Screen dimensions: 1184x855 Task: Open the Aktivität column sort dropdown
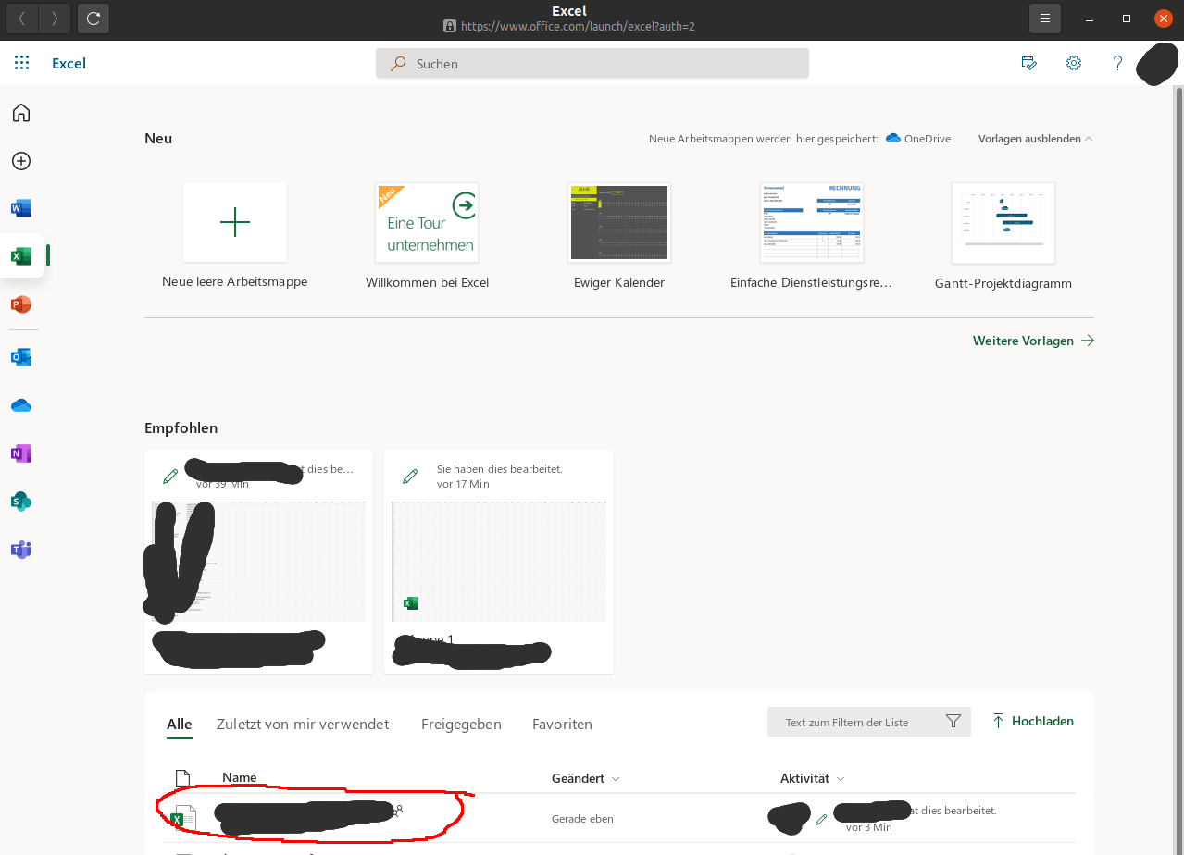point(813,779)
